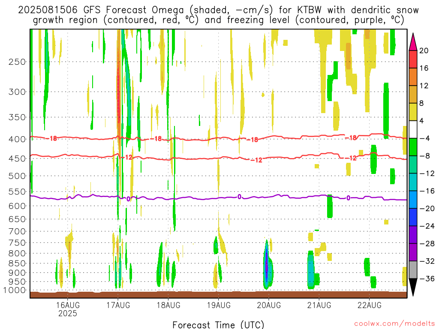This screenshot has height=329, width=439.
Task: Click the gray swatch between -32 and -36
Action: click(413, 270)
